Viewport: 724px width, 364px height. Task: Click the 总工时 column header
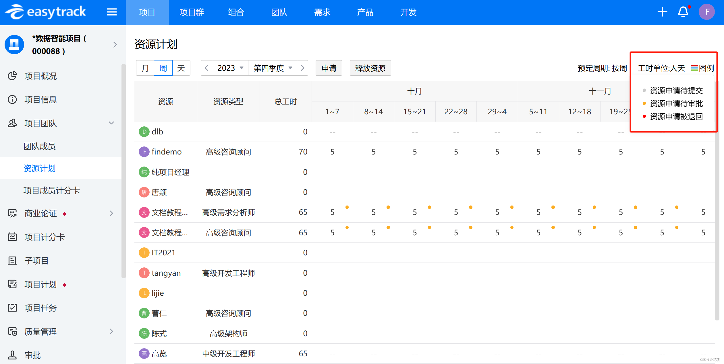pos(285,101)
